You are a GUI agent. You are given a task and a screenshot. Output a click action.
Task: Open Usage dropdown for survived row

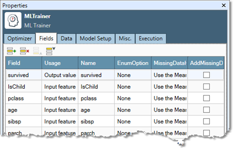(60, 75)
